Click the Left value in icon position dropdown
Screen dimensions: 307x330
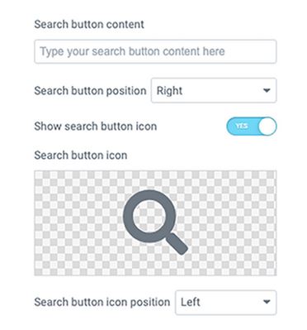point(191,302)
